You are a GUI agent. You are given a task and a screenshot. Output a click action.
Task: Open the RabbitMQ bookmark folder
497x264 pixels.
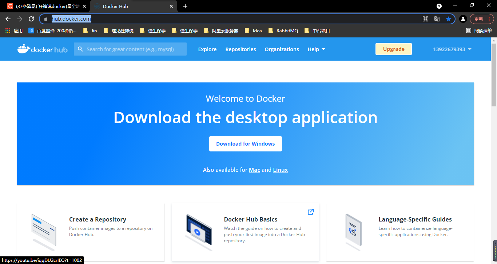(x=283, y=31)
